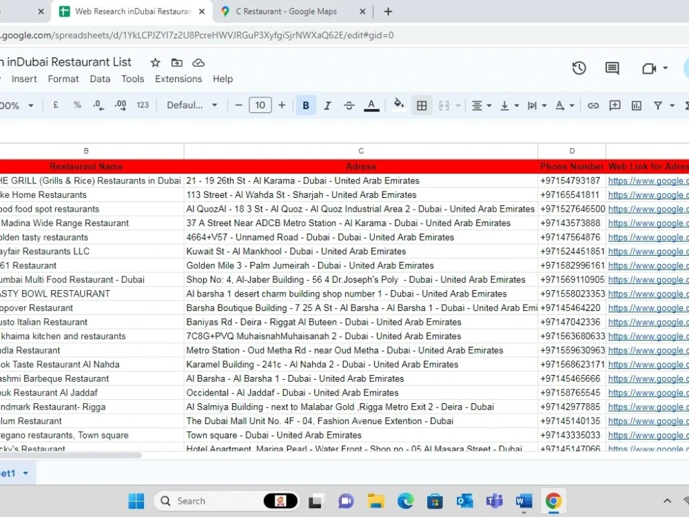Increase font size plus button
689x517 pixels.
(x=282, y=105)
